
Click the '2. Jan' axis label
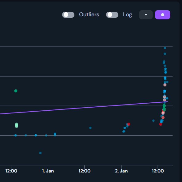(121, 171)
